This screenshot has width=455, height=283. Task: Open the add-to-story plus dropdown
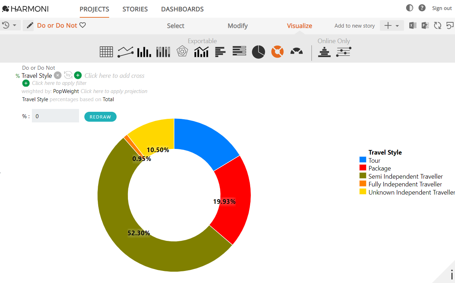point(392,25)
